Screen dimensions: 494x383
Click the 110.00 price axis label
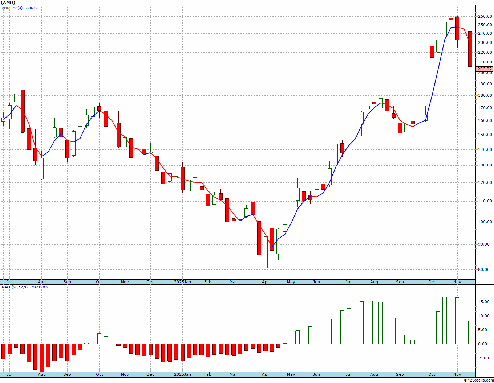point(485,201)
